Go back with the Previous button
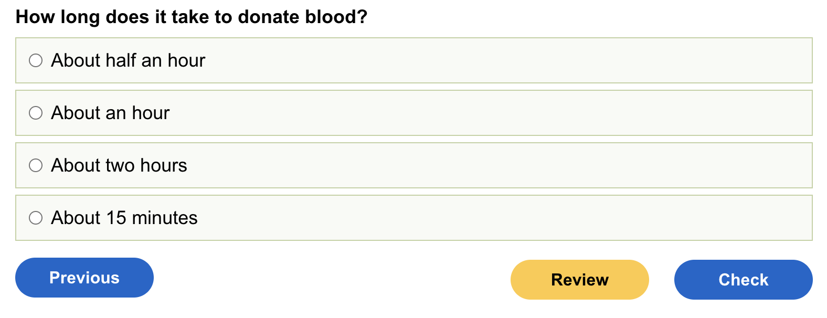Viewport: 827px width, 318px height. click(x=84, y=278)
